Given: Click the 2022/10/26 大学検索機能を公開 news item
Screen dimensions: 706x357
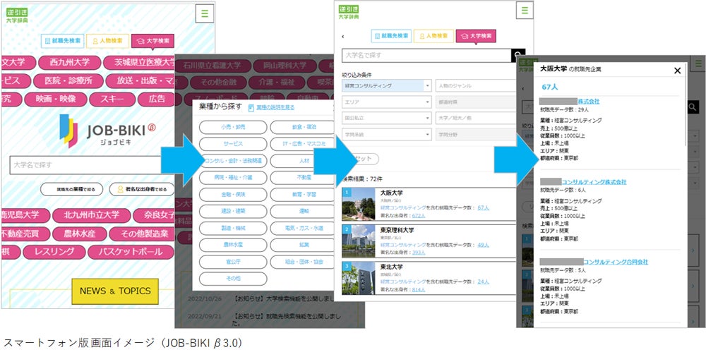Looking at the screenshot, I should [261, 299].
